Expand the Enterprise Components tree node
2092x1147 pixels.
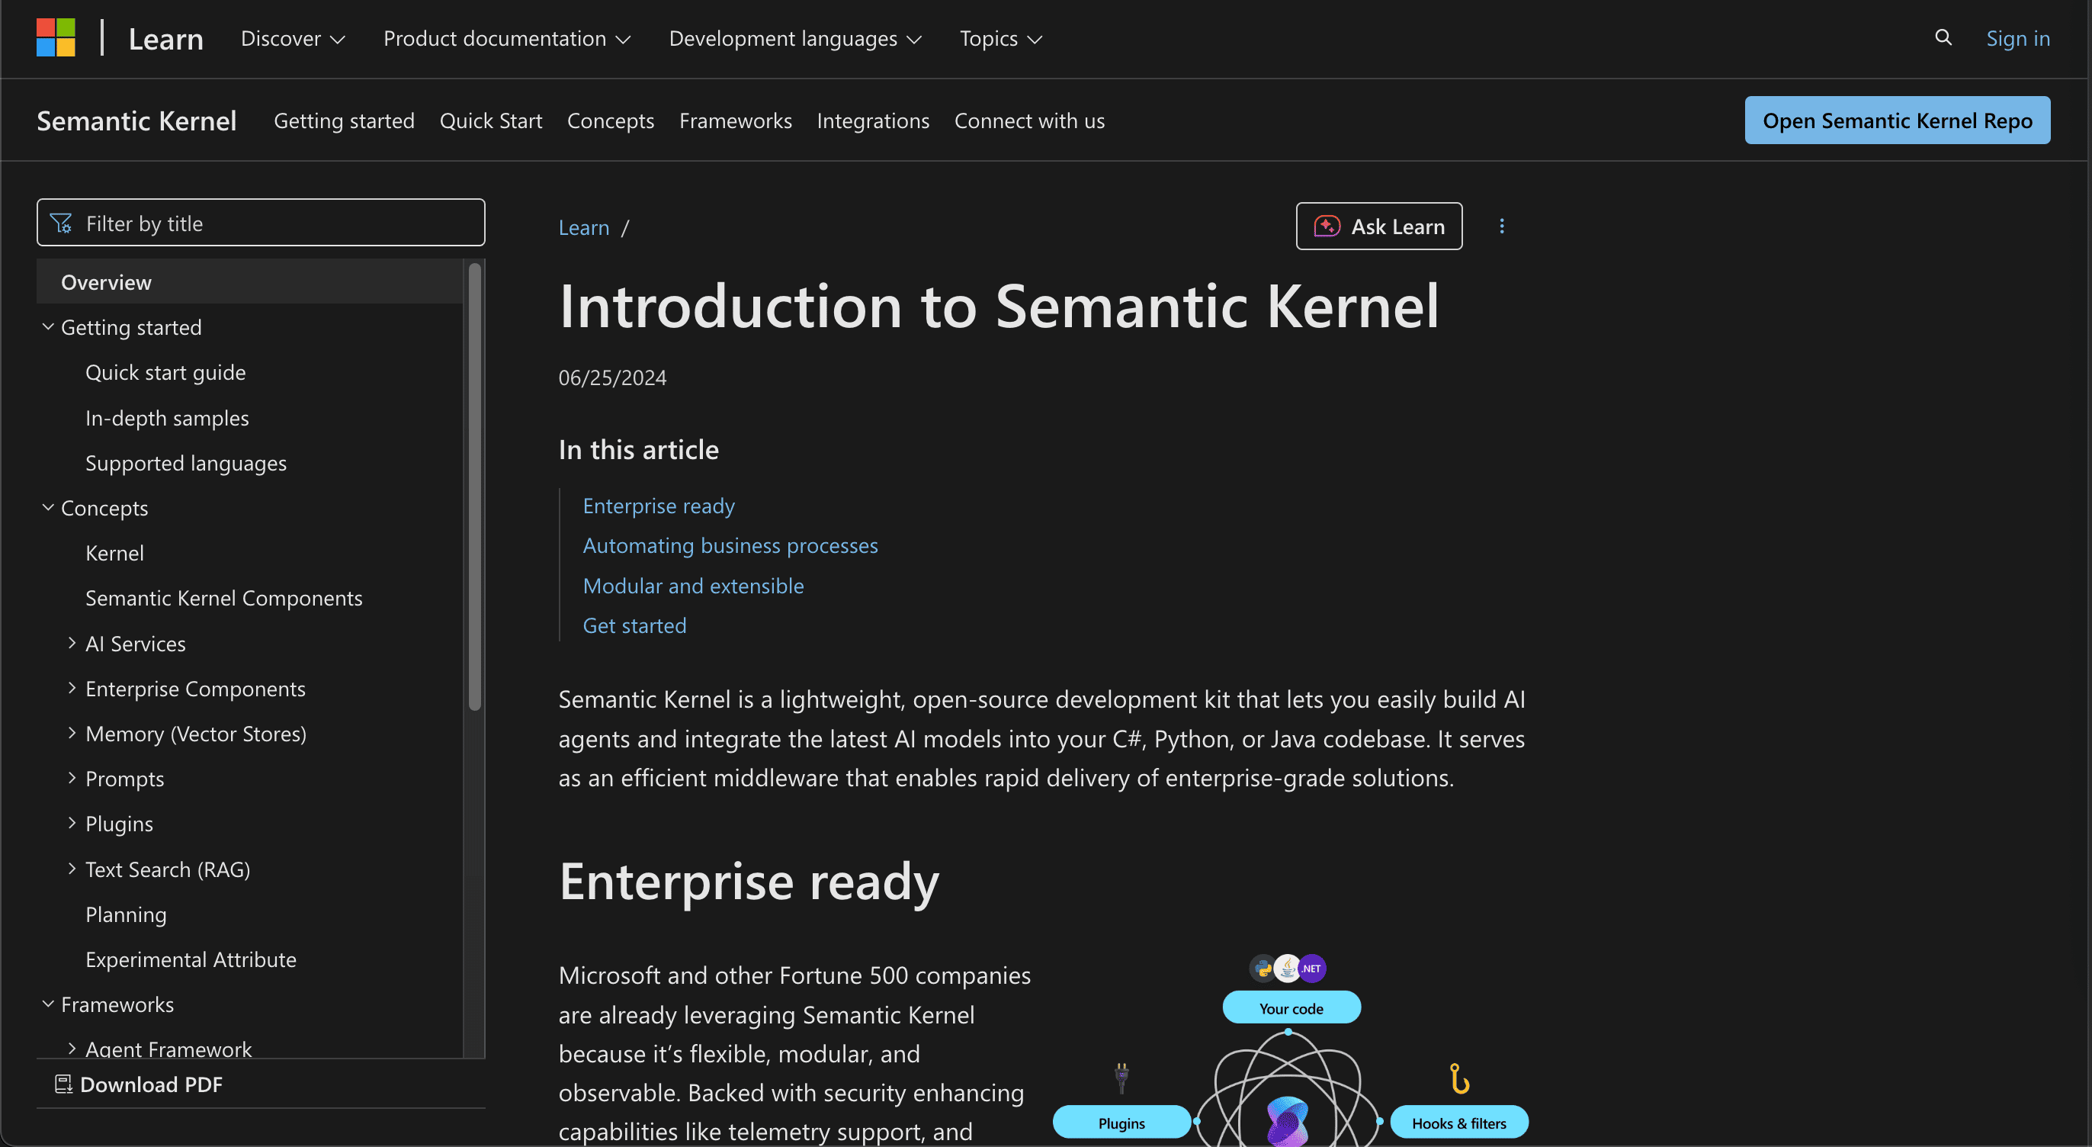pos(72,688)
